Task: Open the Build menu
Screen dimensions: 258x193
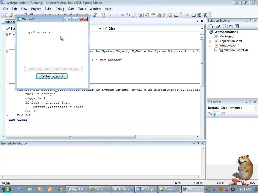Action: pos(48,9)
